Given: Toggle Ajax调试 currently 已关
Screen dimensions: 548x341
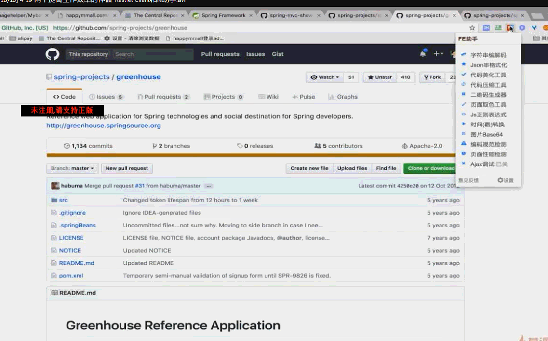Looking at the screenshot, I should click(489, 164).
